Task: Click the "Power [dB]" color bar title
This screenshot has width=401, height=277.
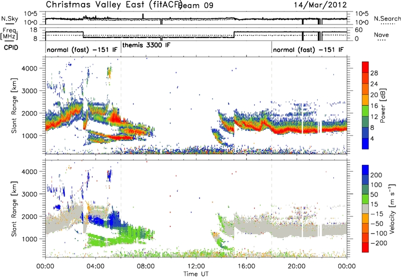Action: pos(383,105)
